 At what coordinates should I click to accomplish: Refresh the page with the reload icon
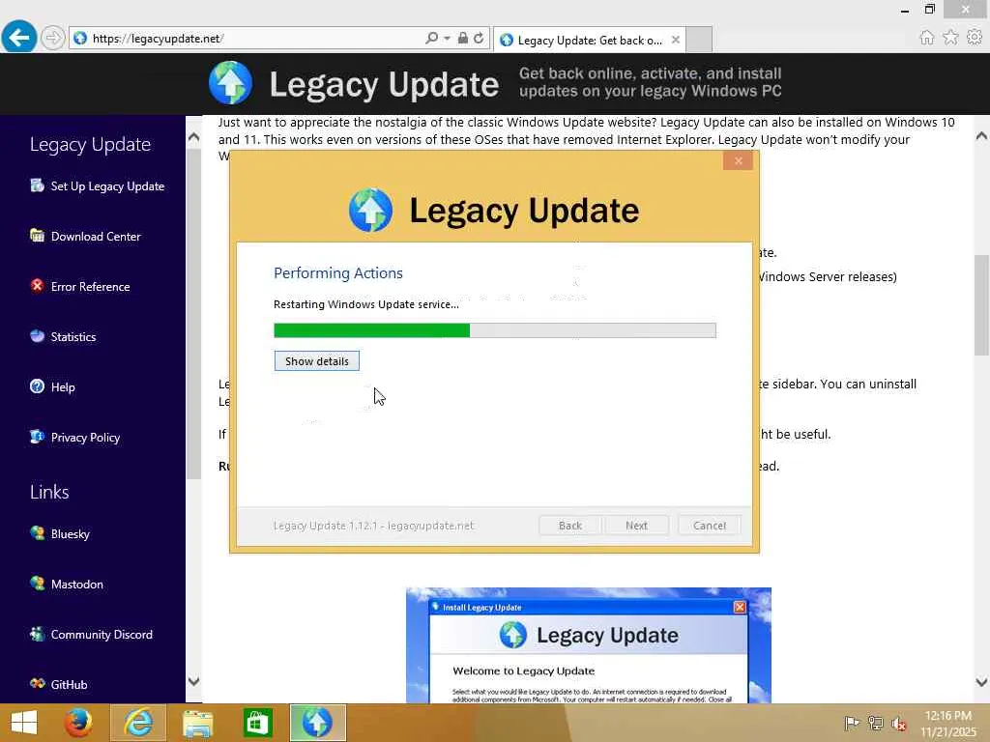479,38
